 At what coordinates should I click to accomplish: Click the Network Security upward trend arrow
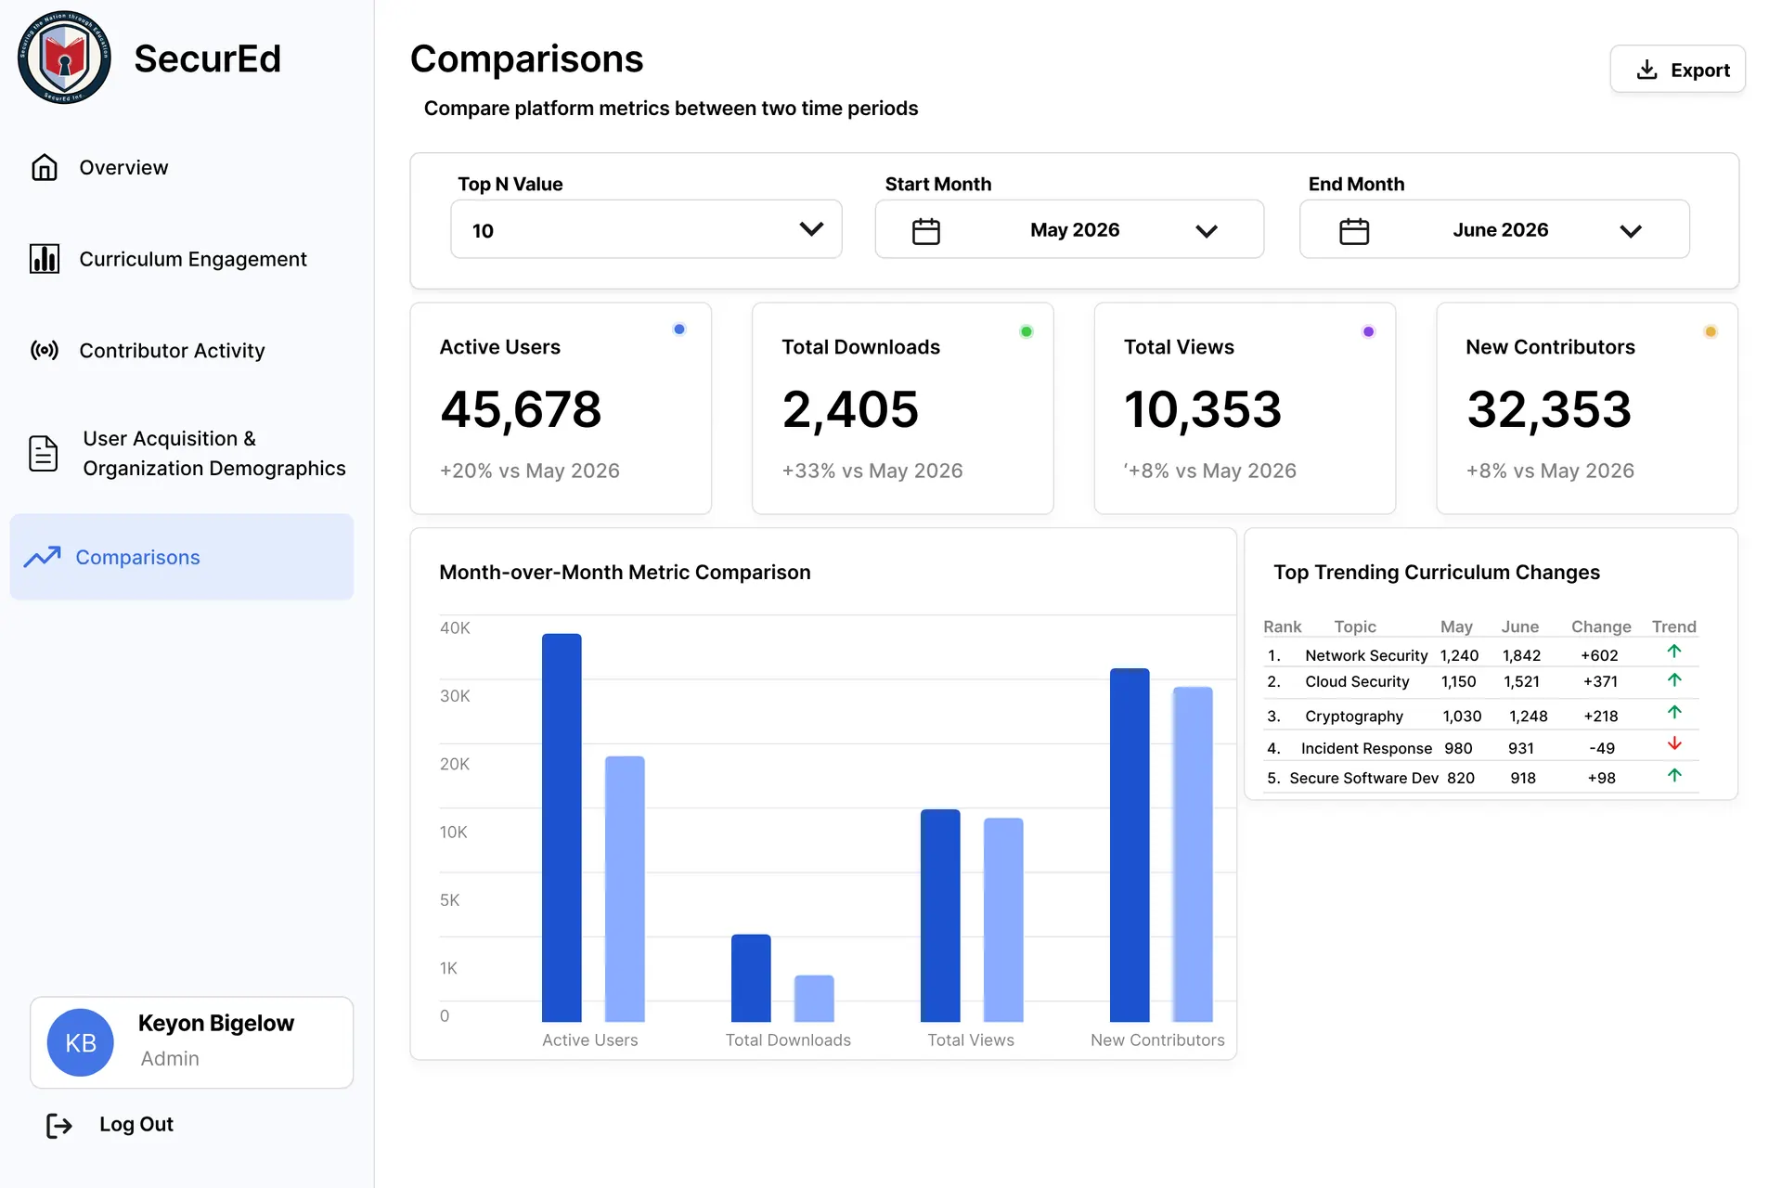pos(1674,652)
